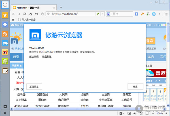This screenshot has height=116, width=170.
Task: Click the address bar URL field
Action: point(73,14)
